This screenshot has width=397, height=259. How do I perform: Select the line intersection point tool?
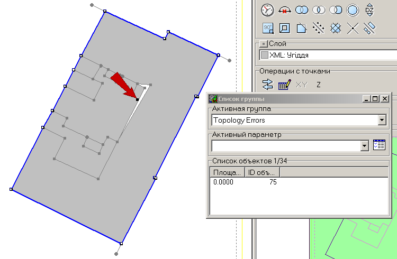(353, 28)
